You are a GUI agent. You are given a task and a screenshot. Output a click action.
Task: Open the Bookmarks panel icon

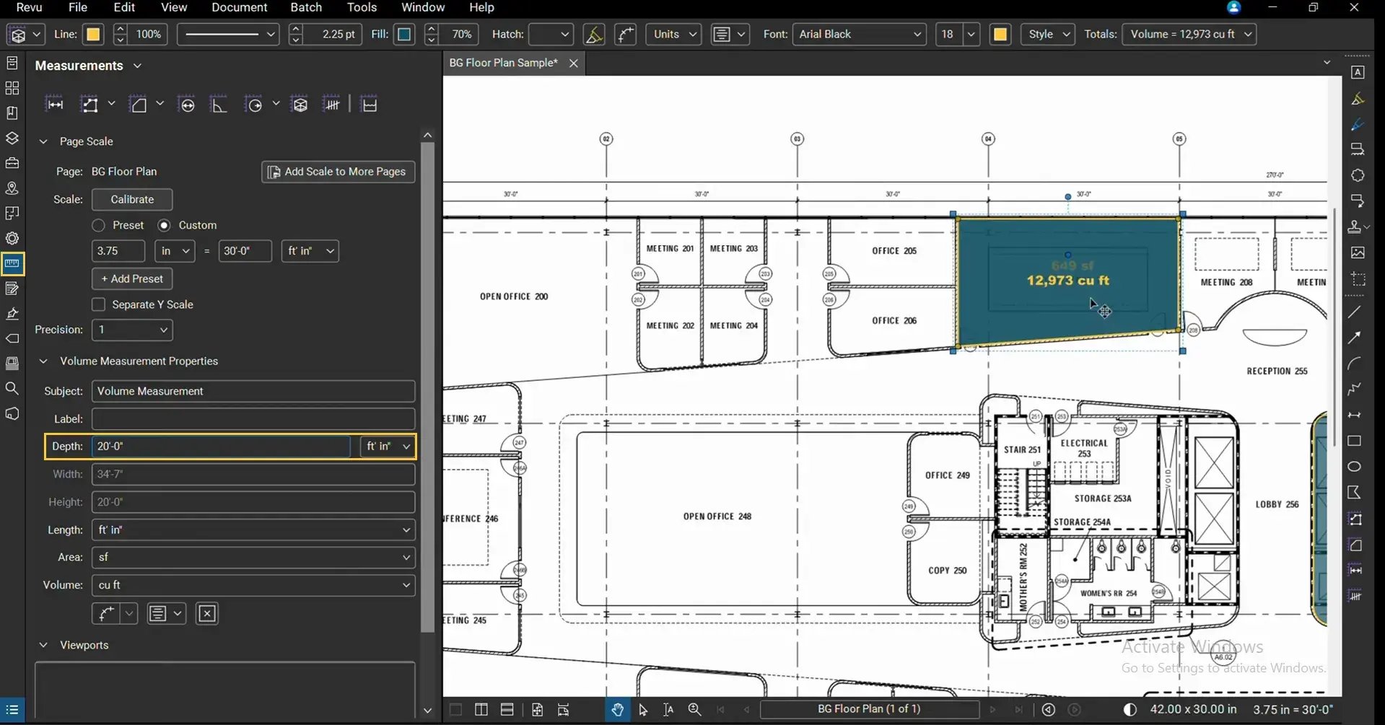pyautogui.click(x=12, y=113)
